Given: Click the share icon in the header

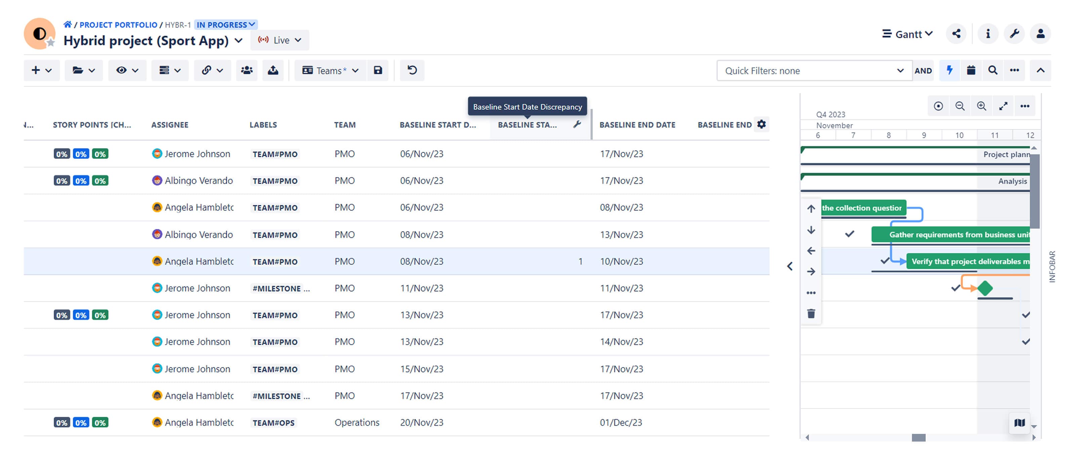Looking at the screenshot, I should [x=956, y=34].
